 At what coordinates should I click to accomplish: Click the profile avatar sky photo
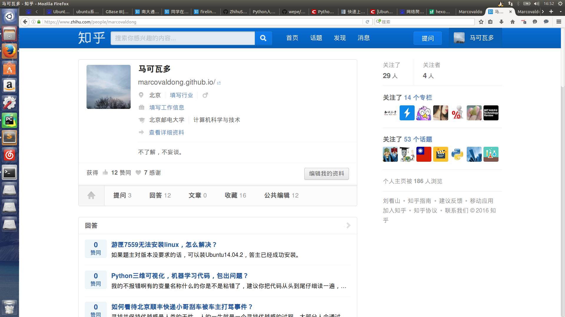point(109,87)
